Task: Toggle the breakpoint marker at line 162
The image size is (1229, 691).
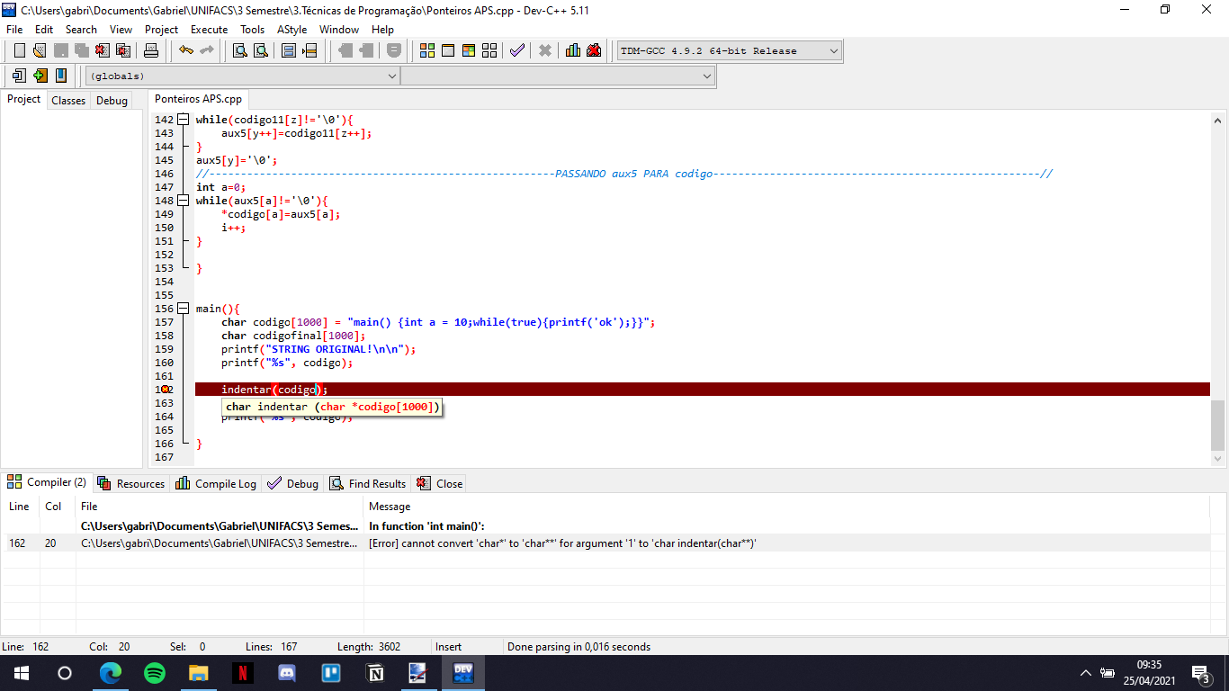Action: coord(166,390)
